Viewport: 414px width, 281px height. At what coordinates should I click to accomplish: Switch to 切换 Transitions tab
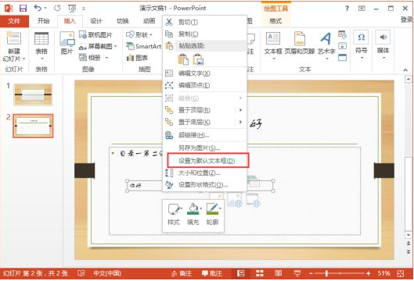click(x=123, y=21)
